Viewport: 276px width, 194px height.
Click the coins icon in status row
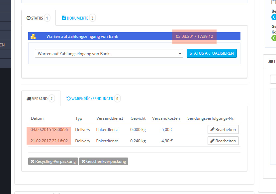pos(33,36)
